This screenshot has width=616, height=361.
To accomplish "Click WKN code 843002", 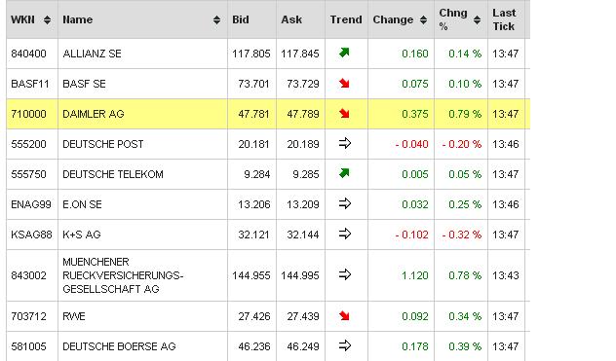I will (x=28, y=275).
